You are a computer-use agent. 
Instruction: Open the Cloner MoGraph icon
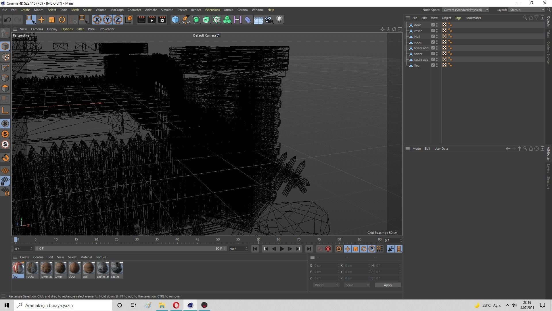point(227,20)
